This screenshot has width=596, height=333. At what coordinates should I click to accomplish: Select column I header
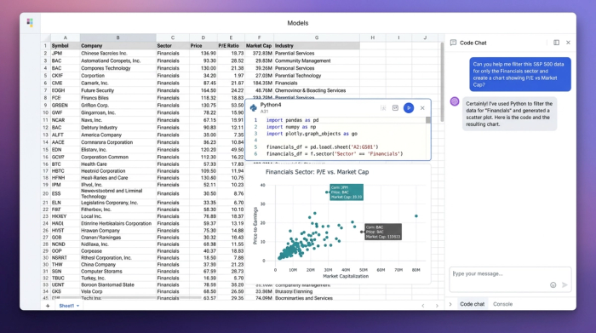pos(398,37)
